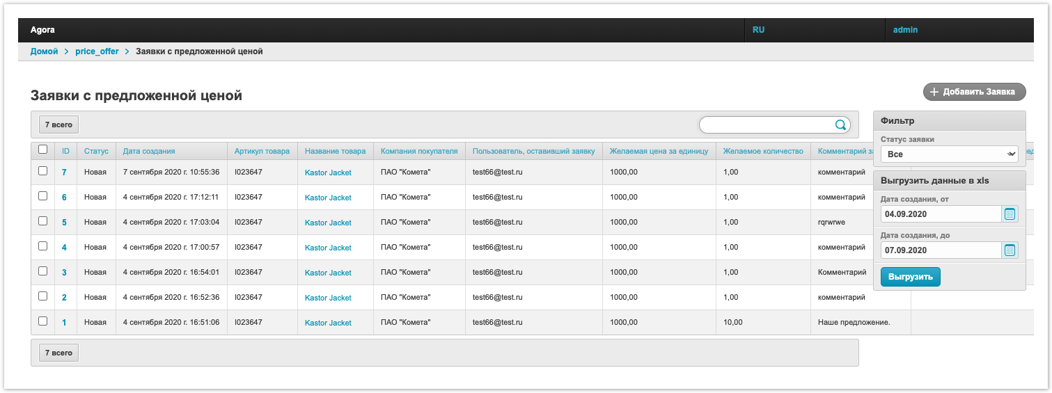Go to Домой in breadcrumb
Image resolution: width=1052 pixels, height=393 pixels.
coord(44,51)
